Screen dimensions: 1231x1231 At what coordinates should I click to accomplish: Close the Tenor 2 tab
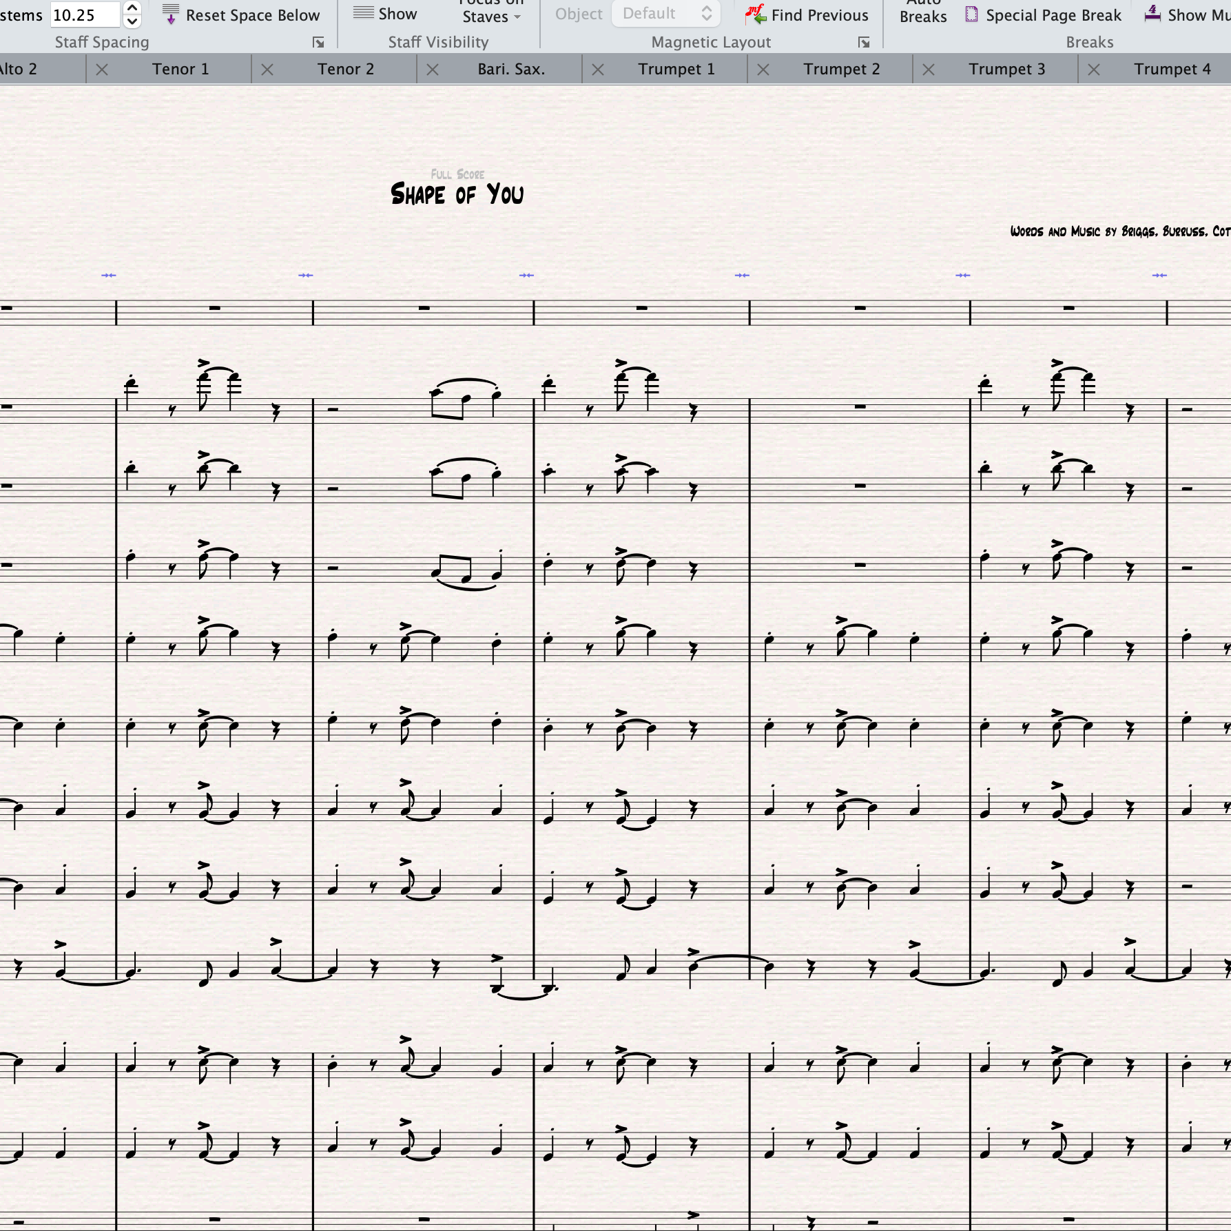267,69
